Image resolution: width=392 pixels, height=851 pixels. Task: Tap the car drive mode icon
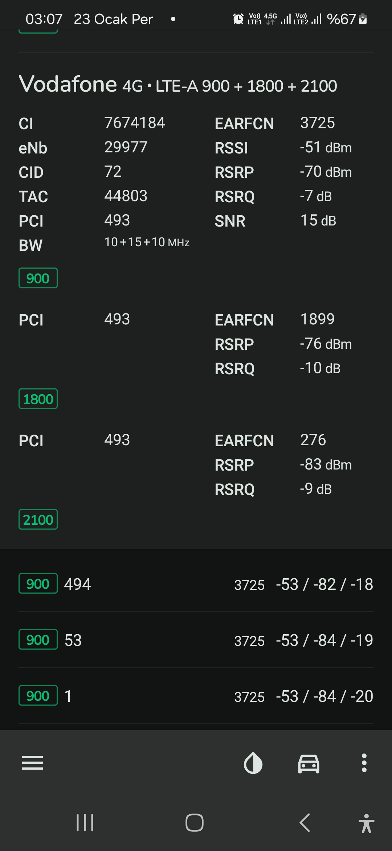(309, 763)
